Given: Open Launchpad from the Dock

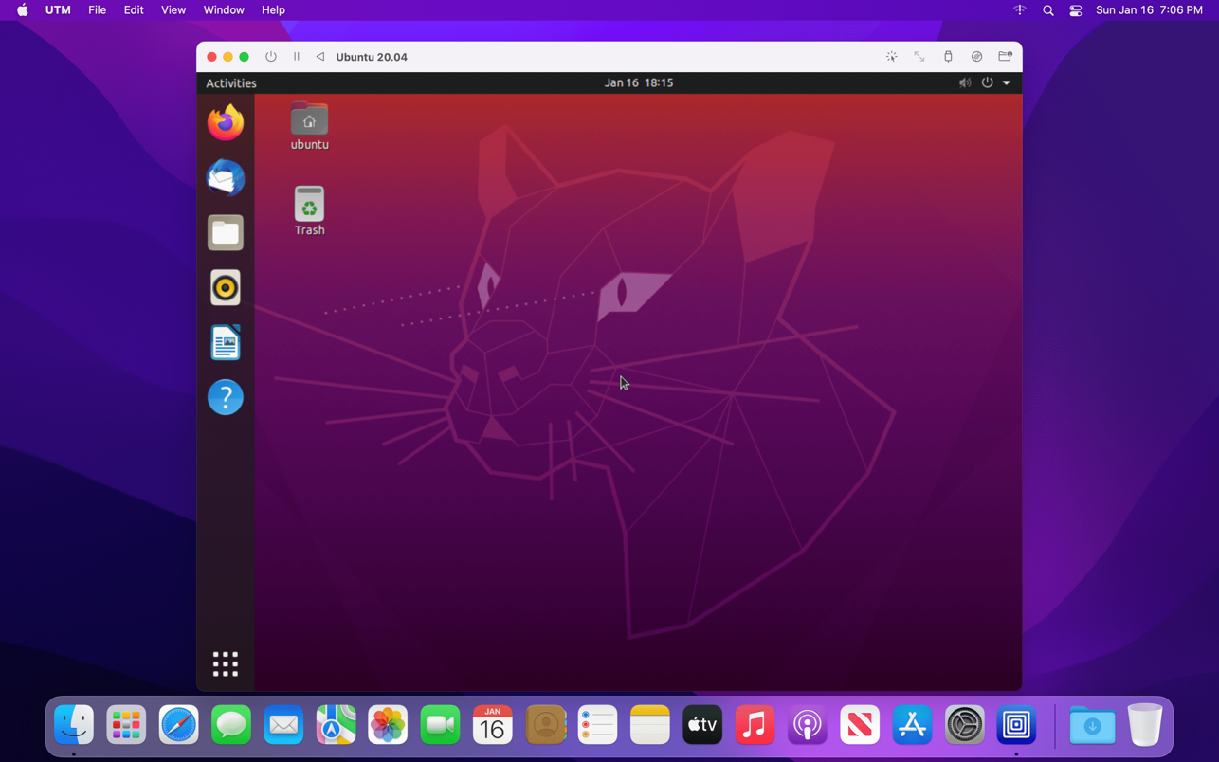Looking at the screenshot, I should pyautogui.click(x=126, y=725).
